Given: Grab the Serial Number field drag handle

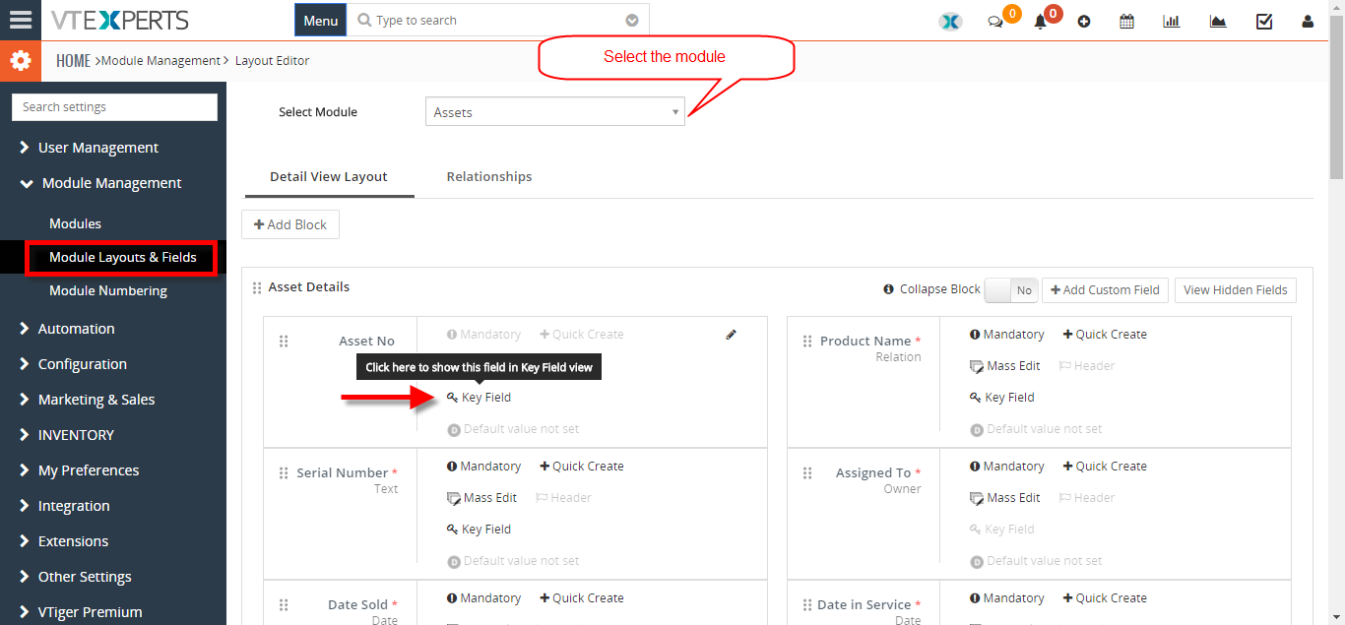Looking at the screenshot, I should coord(284,472).
